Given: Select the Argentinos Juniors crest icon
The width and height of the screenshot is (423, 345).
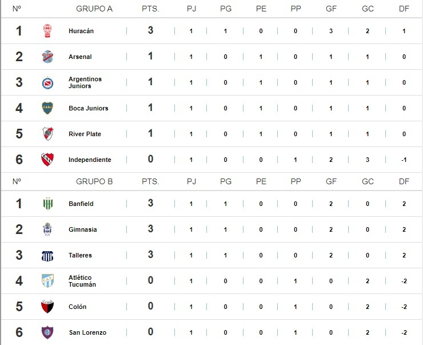Looking at the screenshot, I should [x=47, y=82].
